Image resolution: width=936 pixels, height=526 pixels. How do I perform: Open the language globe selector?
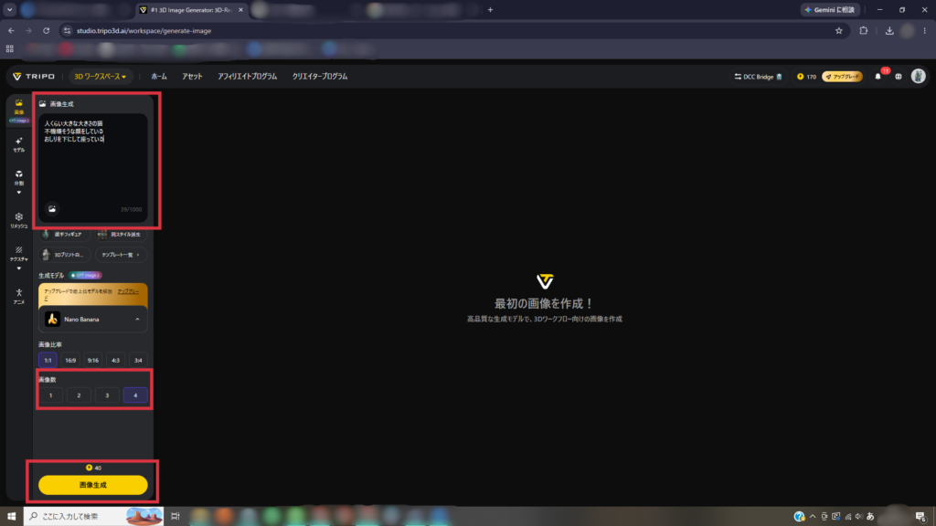pyautogui.click(x=899, y=77)
